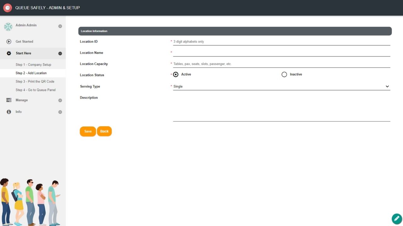The image size is (403, 226).
Task: Open the Serving Type dropdown
Action: (x=281, y=86)
